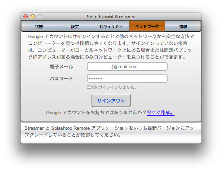The image size is (222, 172).
Task: Open the 今すぐ作成 link
Action: pyautogui.click(x=161, y=113)
